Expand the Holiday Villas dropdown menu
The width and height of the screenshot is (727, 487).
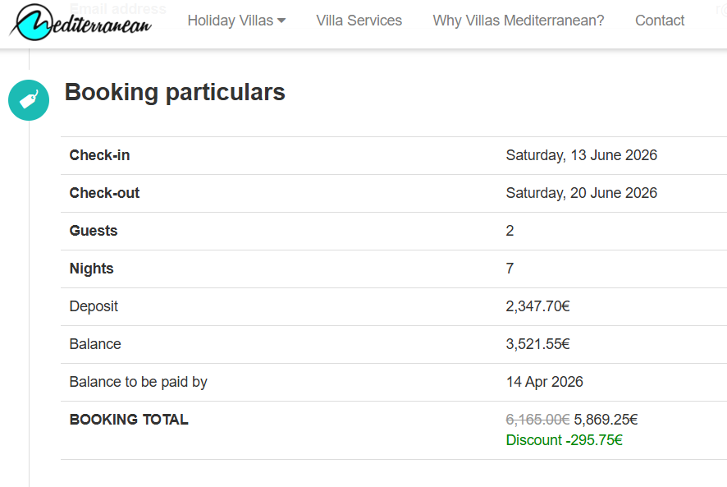[236, 21]
